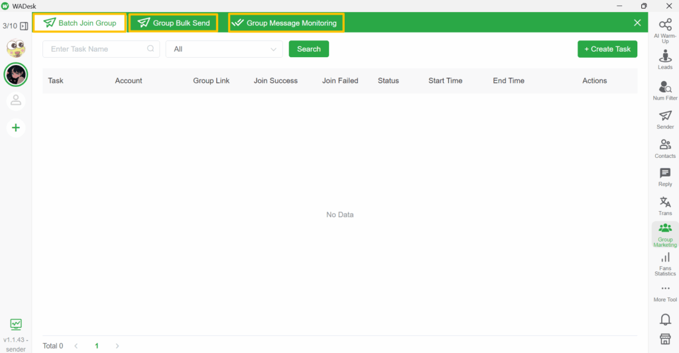Click the WADesk logo in title bar
Screen dimensions: 679x353
tap(5, 6)
